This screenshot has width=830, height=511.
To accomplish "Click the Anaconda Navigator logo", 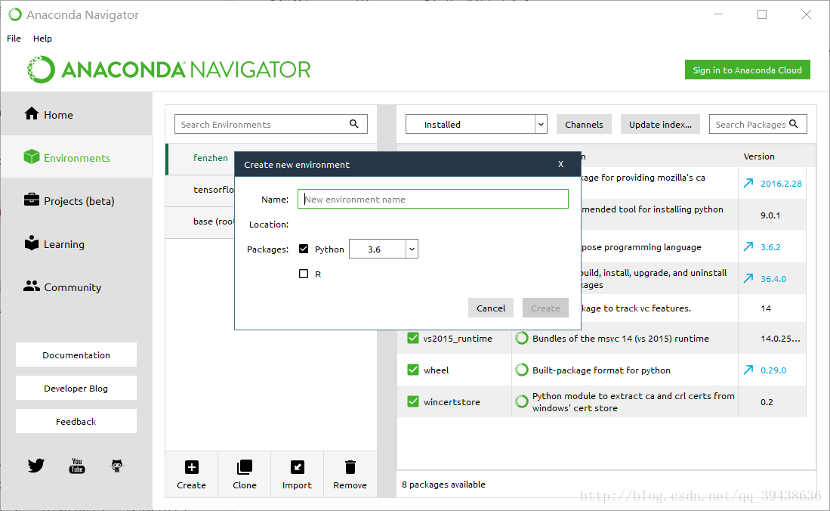I will pos(169,70).
